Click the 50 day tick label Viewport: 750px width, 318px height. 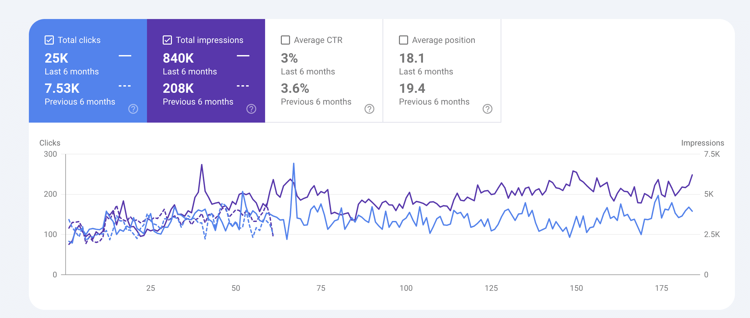click(236, 288)
